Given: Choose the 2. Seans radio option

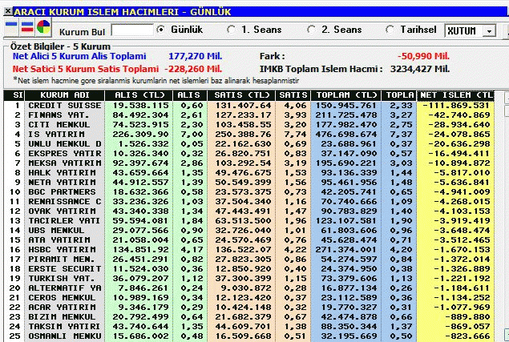Looking at the screenshot, I should [x=311, y=30].
